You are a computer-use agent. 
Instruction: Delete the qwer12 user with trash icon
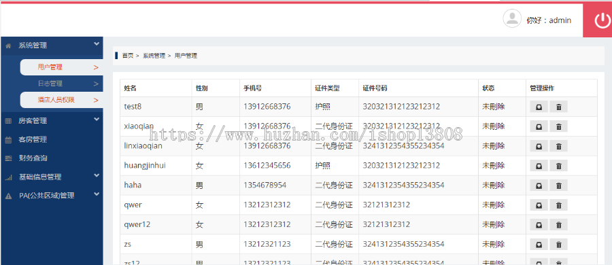pos(558,224)
